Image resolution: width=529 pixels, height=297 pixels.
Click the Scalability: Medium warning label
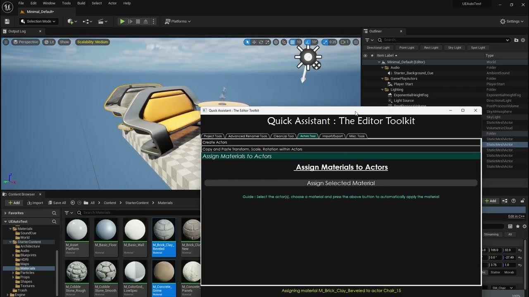point(93,42)
